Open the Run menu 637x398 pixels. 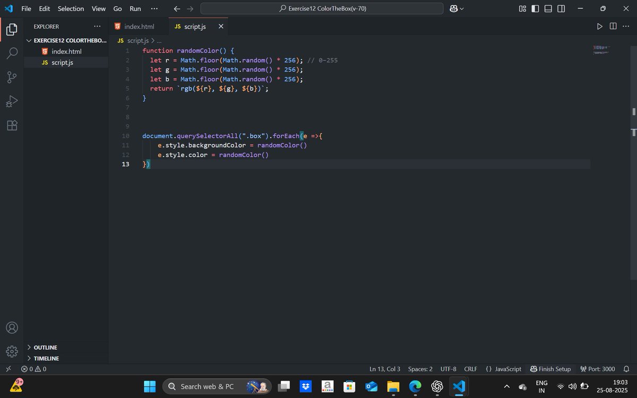point(135,8)
